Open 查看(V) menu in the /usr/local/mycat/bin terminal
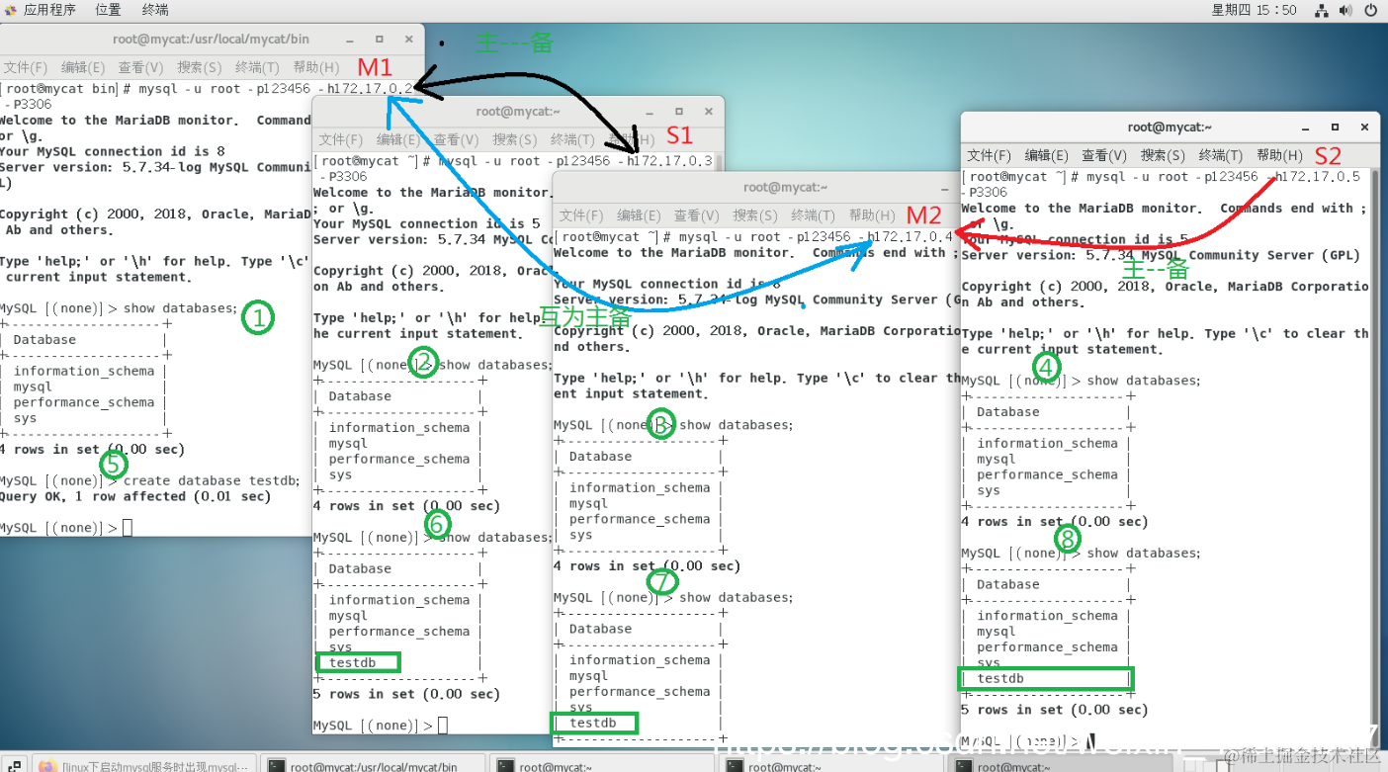 click(140, 67)
